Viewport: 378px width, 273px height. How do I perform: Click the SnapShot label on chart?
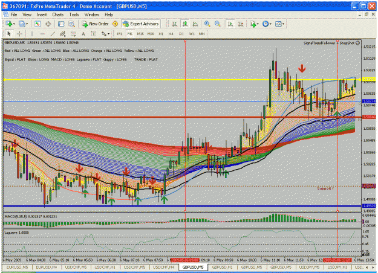coord(347,43)
